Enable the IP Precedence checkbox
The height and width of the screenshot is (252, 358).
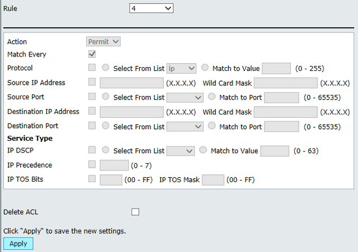click(92, 164)
